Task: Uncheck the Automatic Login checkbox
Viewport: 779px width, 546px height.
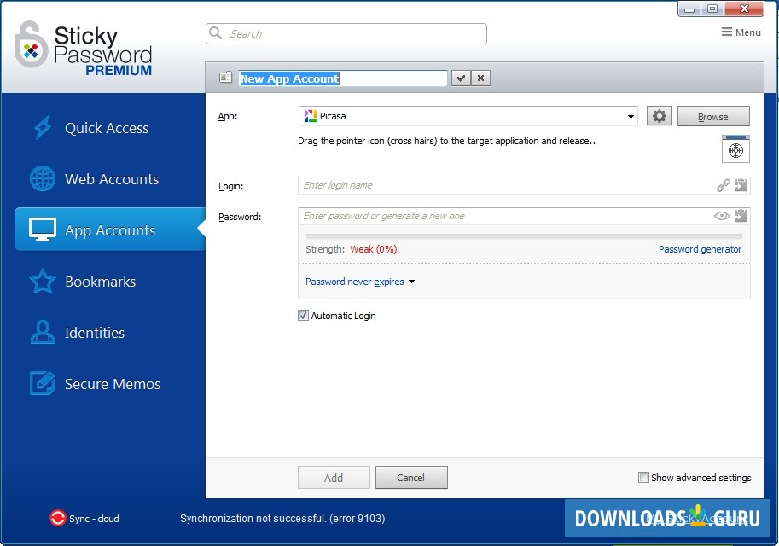Action: pyautogui.click(x=303, y=316)
